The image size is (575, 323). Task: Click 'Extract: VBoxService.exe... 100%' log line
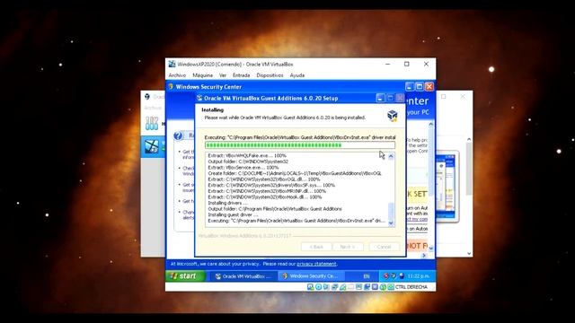click(x=243, y=168)
